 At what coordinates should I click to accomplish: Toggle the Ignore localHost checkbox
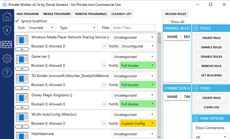[x=17, y=21]
